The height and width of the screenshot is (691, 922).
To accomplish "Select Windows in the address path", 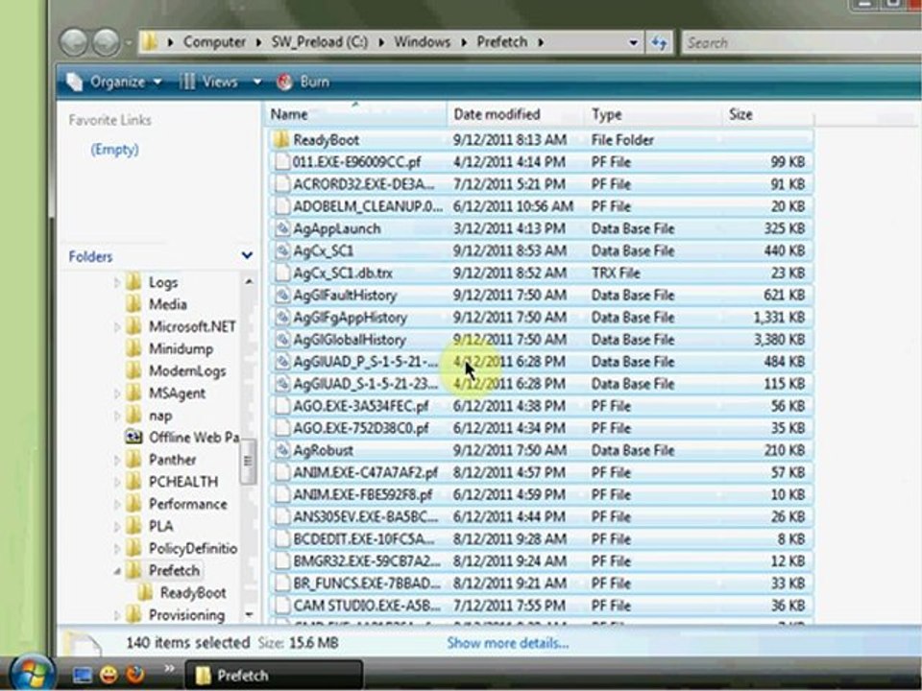I will point(423,42).
